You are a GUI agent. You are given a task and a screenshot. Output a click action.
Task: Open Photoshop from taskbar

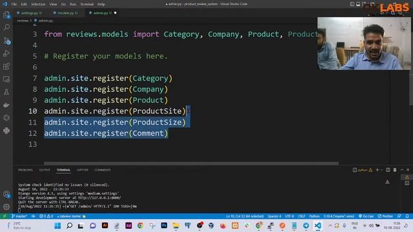pos(164,226)
